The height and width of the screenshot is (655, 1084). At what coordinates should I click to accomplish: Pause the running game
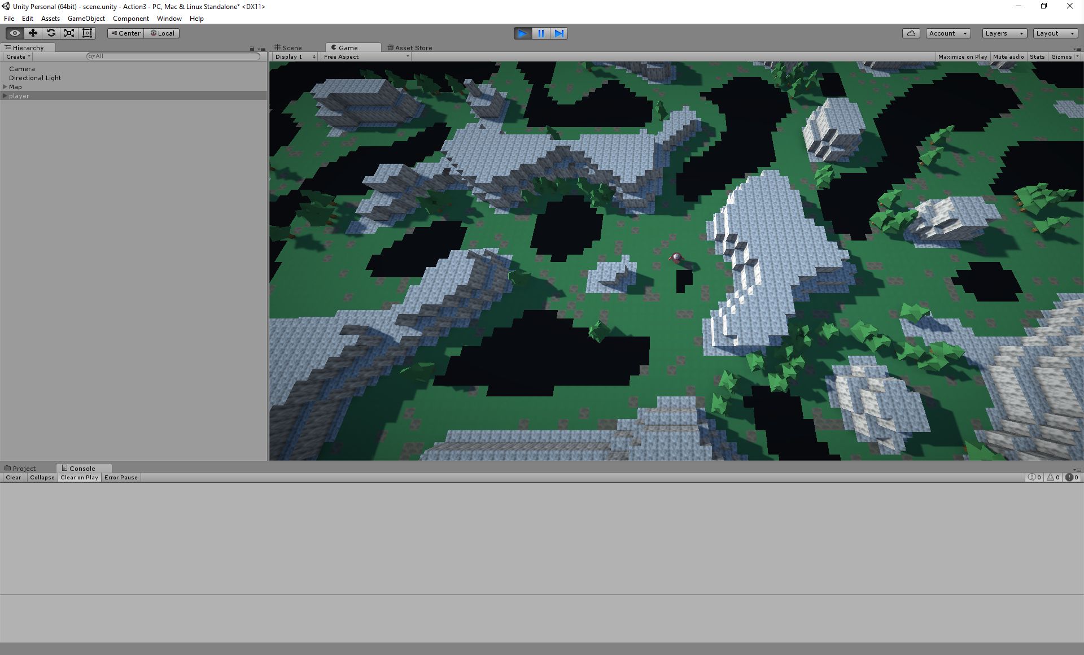point(541,33)
